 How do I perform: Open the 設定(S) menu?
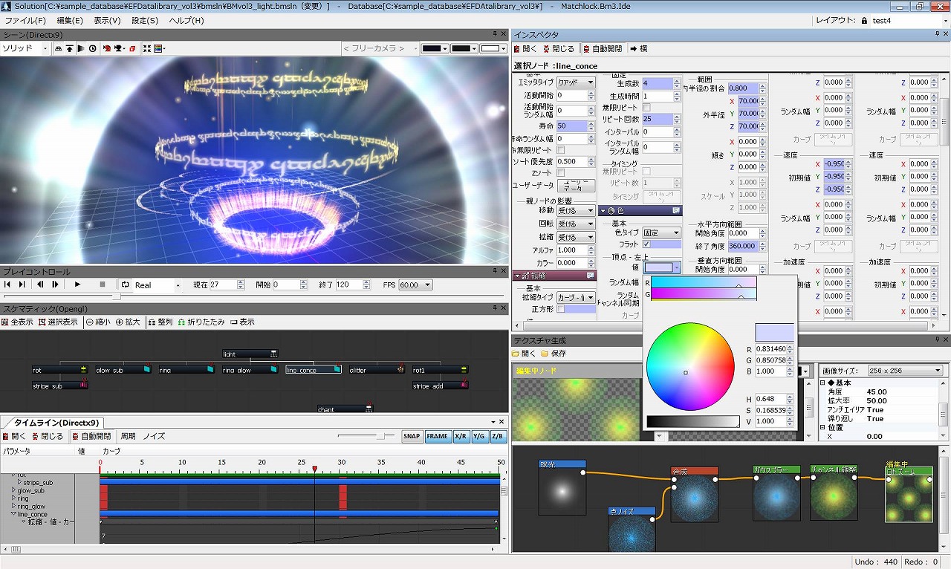click(145, 20)
